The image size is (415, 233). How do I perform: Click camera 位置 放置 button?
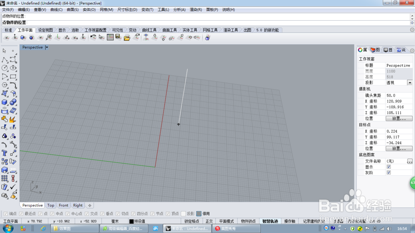[398, 119]
